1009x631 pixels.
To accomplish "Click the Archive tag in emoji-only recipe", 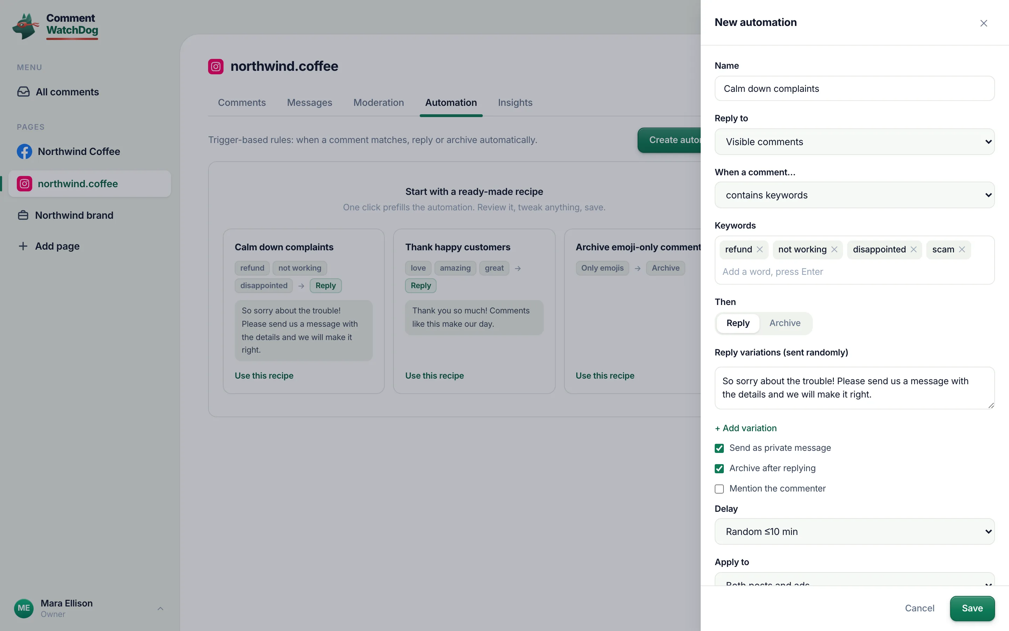I will point(665,268).
